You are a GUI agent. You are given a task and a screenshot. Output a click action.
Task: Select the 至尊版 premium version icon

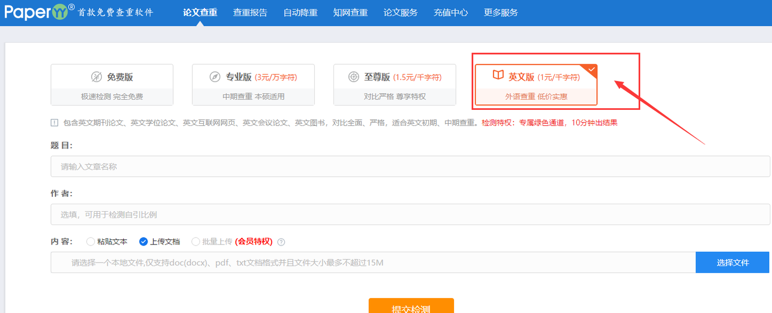pos(353,77)
